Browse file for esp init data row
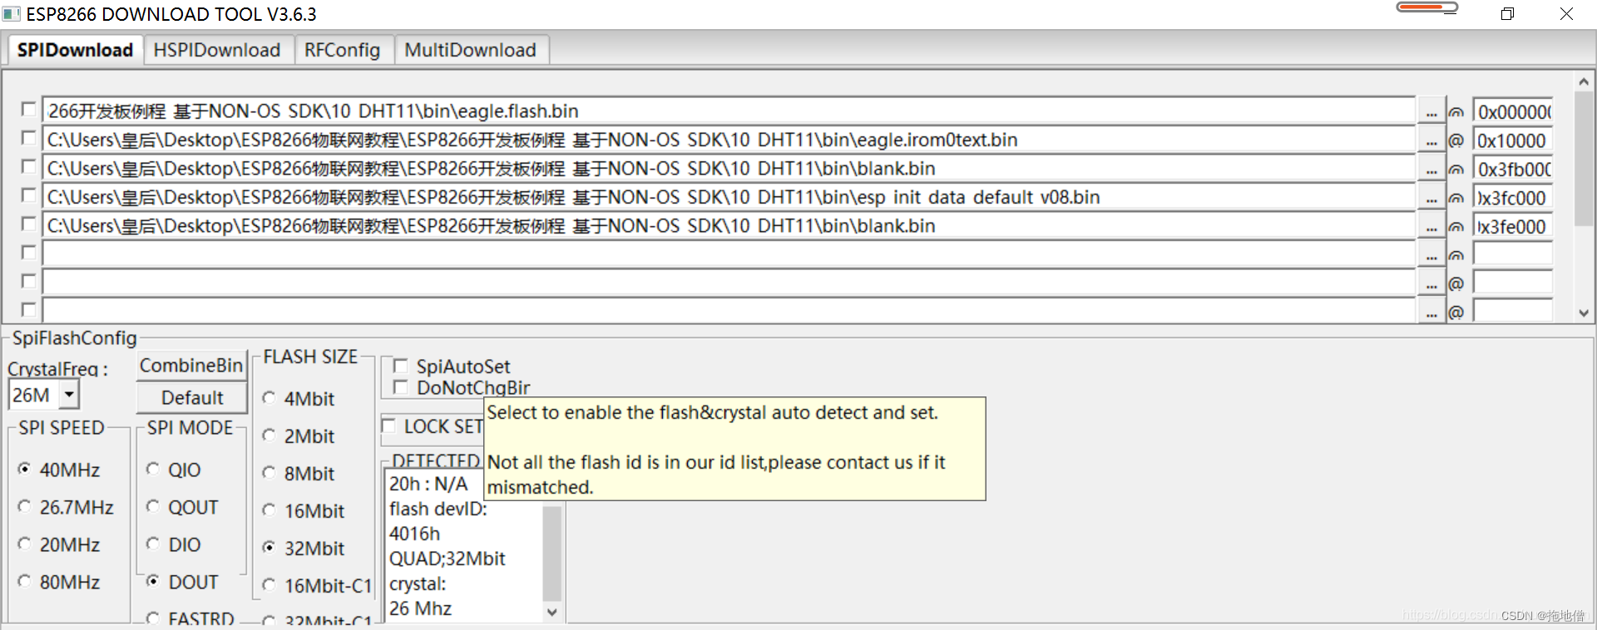Screen dimensions: 1597x630 pyautogui.click(x=1431, y=198)
